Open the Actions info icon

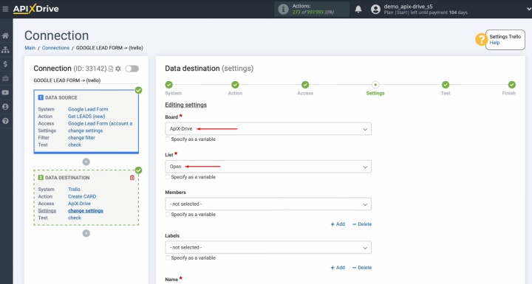[x=283, y=9]
